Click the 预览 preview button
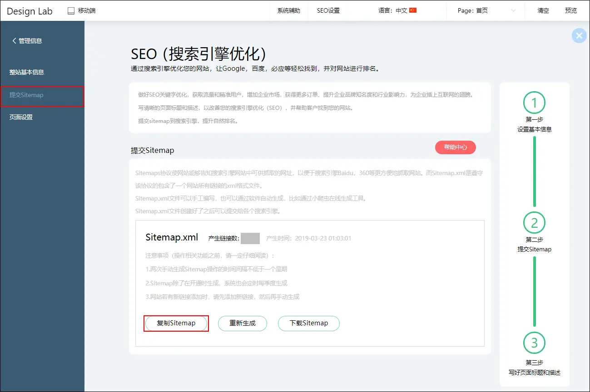The height and width of the screenshot is (392, 590). (x=571, y=10)
